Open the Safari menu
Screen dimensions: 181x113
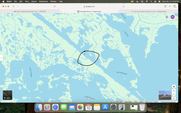9,1
